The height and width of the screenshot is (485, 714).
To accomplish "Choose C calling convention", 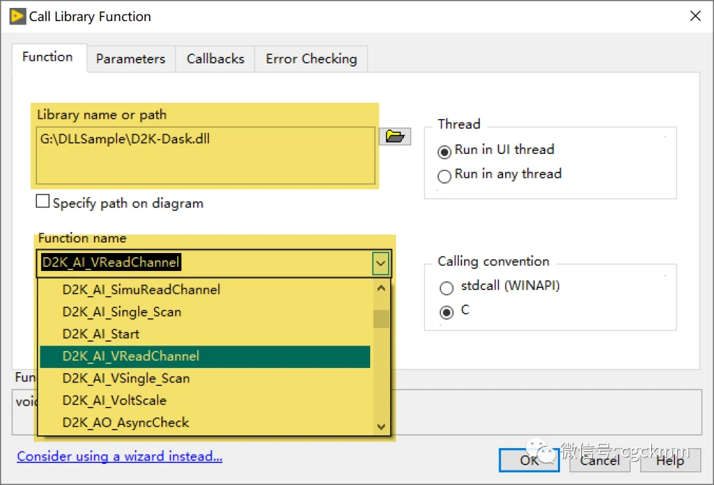I will point(447,312).
